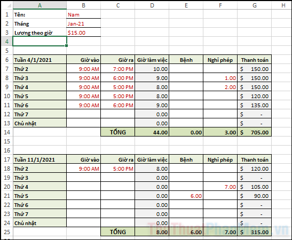Select column G header
Screen dimensions: 292x240
[x=255, y=5]
